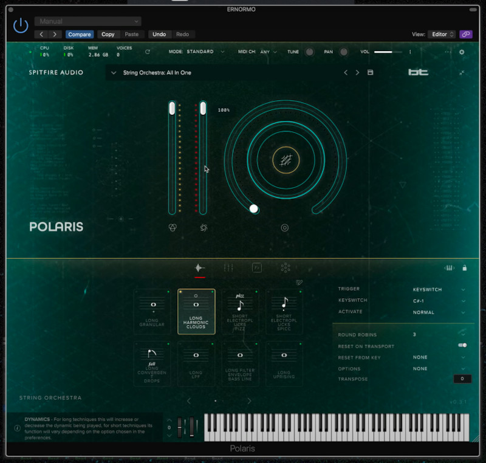Select the Long LPF technique
Screen dimensions: 486x463
[196, 364]
